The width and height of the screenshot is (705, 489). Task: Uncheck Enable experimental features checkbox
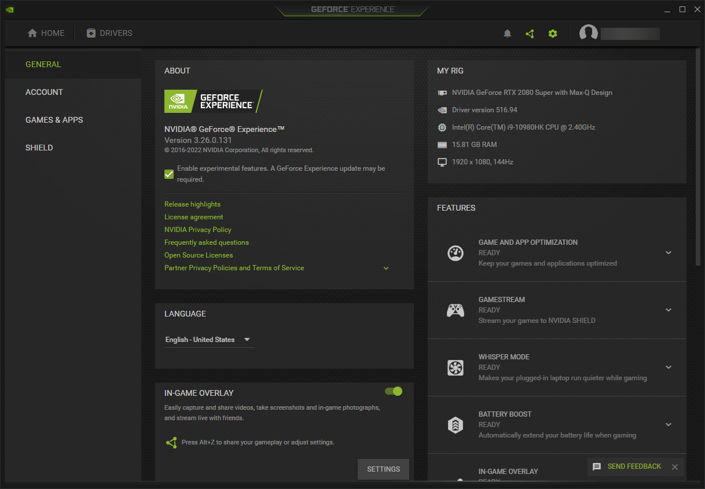click(x=169, y=174)
